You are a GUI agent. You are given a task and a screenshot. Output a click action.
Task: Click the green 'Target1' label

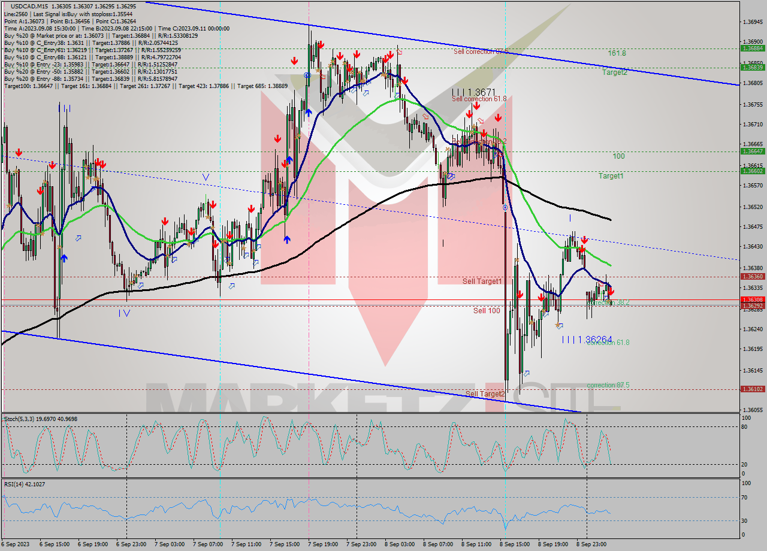(611, 176)
